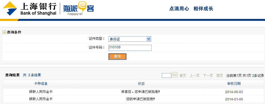Click the 状态 column header
Image resolution: width=265 pixels, height=104 pixels.
click(x=141, y=84)
